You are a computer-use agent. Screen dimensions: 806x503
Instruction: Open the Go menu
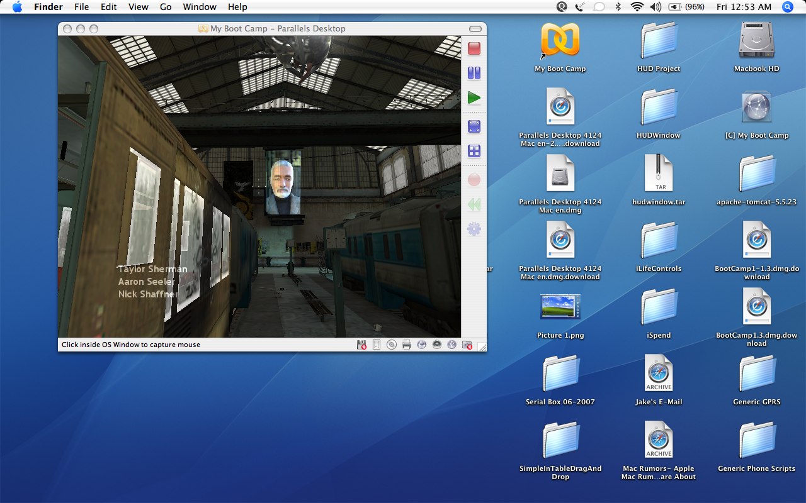166,7
